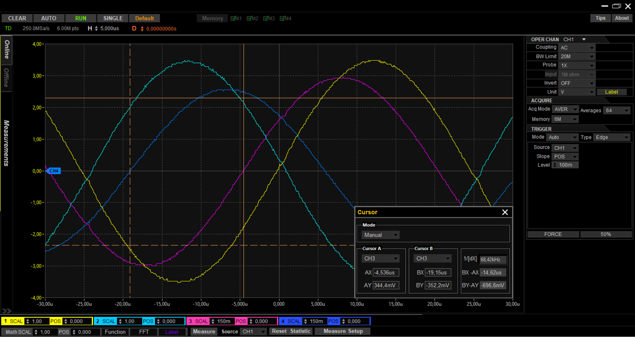Toggle the M2 memory checkbox
Viewport: 635px width, 337px height.
[249, 18]
